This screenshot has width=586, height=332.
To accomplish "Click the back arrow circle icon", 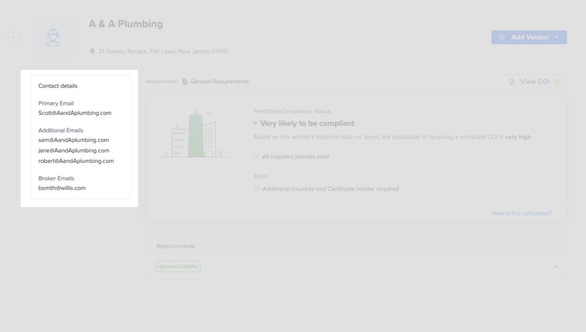I will [13, 38].
